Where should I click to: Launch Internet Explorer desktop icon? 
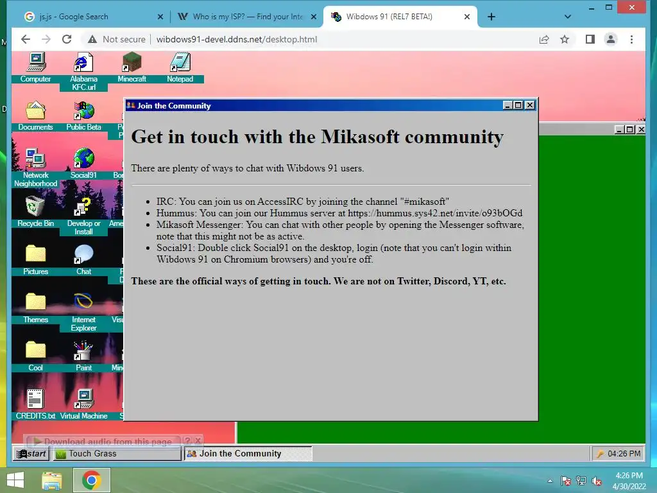83,313
